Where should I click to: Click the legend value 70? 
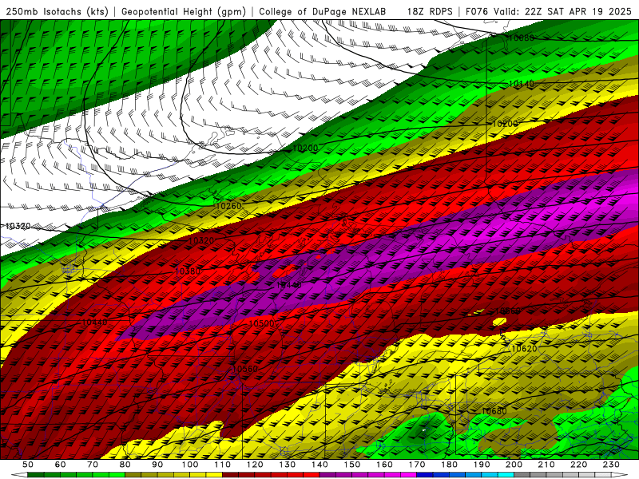tap(93, 465)
